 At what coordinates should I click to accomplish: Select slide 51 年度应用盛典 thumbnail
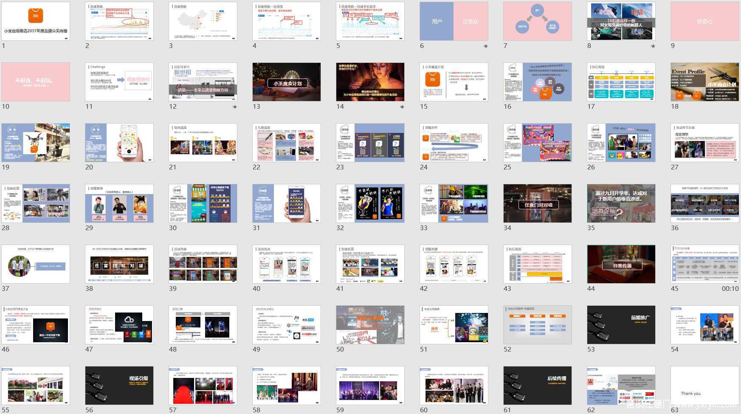[x=454, y=325]
